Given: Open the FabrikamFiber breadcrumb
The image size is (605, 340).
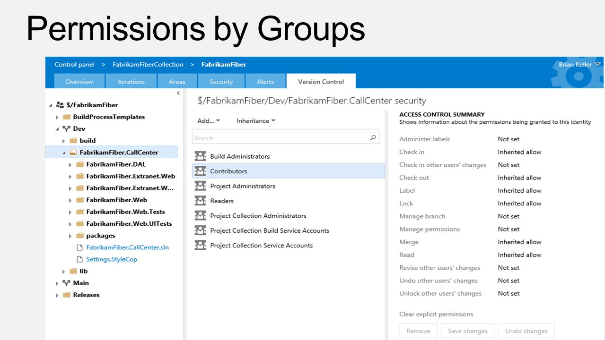Looking at the screenshot, I should 224,64.
